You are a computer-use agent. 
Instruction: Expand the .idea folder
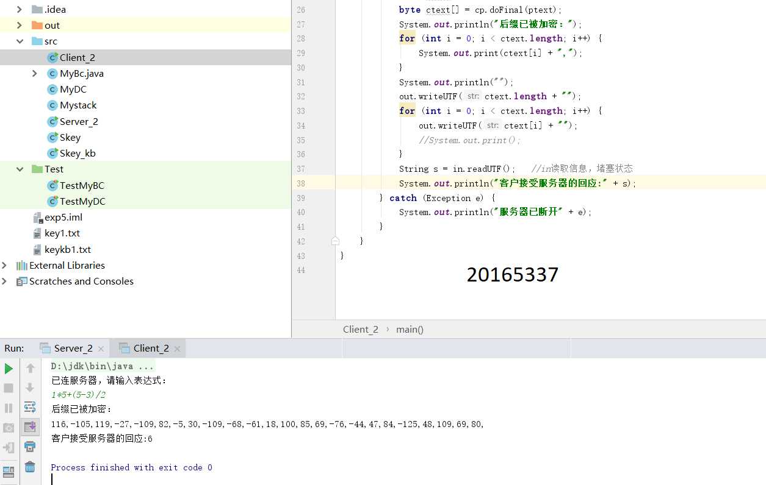(19, 9)
